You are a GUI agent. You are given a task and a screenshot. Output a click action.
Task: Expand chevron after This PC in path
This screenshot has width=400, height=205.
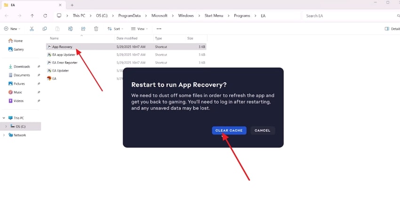coord(90,16)
